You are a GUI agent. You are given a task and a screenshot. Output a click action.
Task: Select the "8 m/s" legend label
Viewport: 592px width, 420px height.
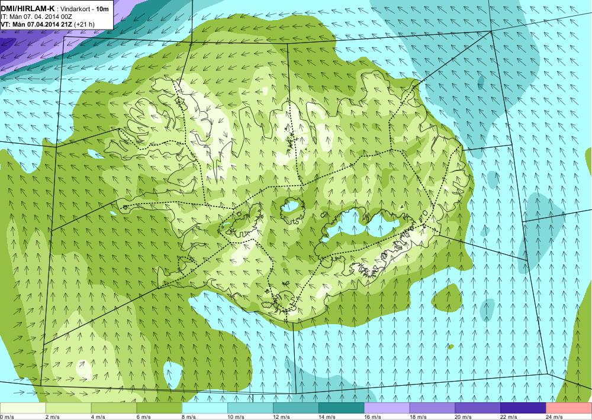pos(189,417)
